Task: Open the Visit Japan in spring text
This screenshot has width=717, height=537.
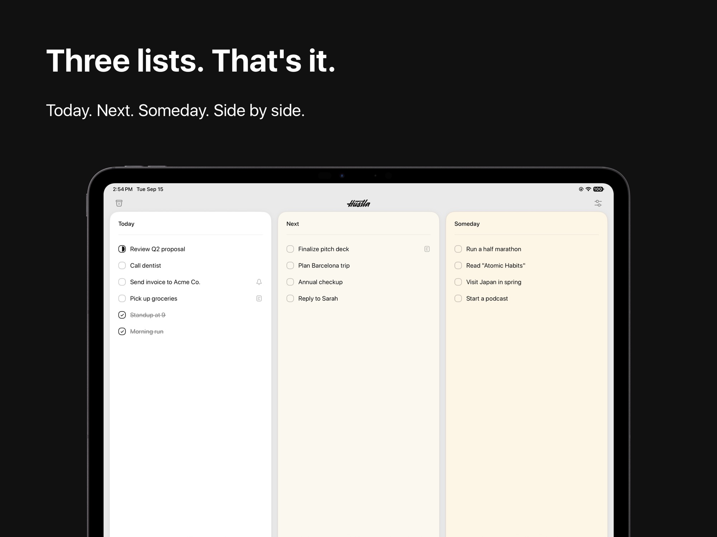Action: 493,282
